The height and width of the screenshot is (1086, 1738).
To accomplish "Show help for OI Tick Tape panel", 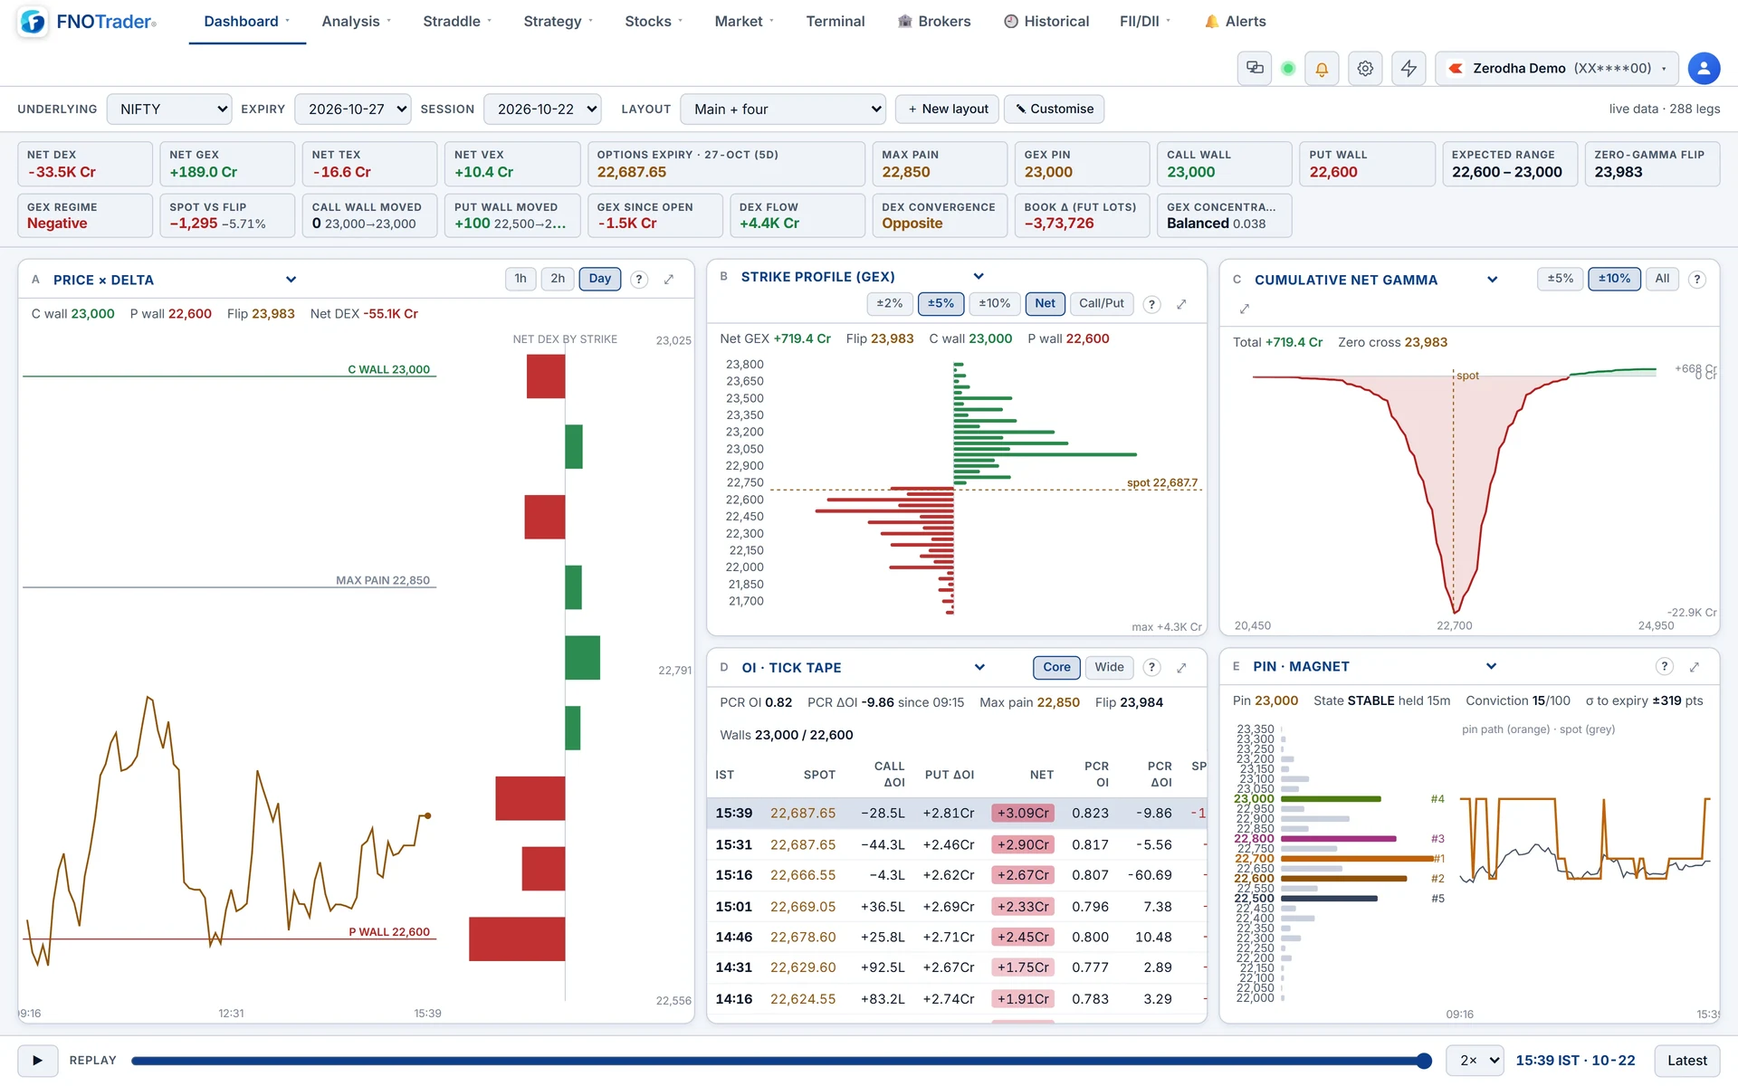I will (x=1151, y=668).
